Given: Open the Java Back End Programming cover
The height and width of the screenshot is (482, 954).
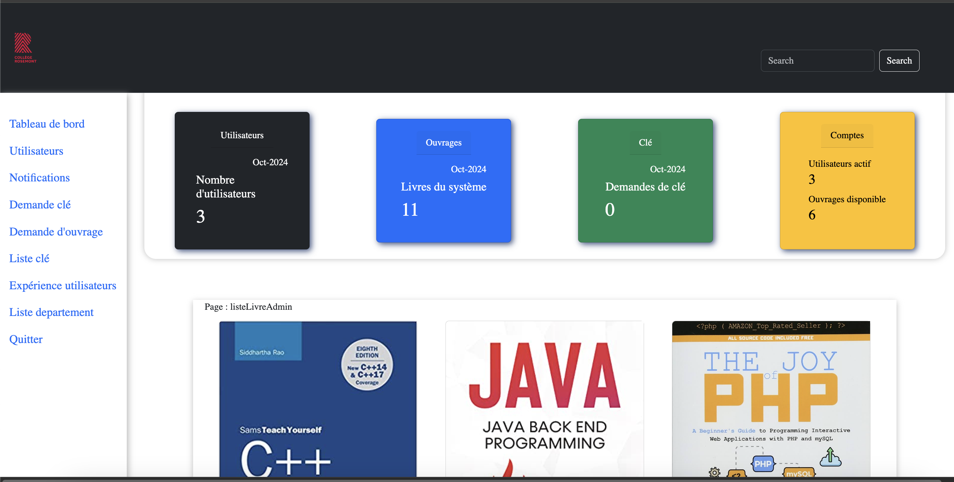Looking at the screenshot, I should [x=544, y=399].
